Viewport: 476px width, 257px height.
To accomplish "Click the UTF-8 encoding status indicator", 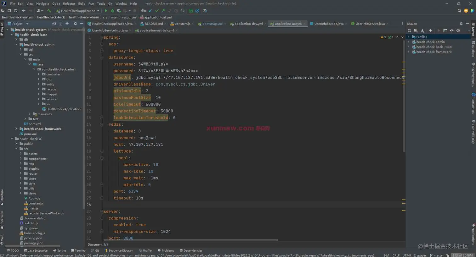I will pyautogui.click(x=407, y=255).
